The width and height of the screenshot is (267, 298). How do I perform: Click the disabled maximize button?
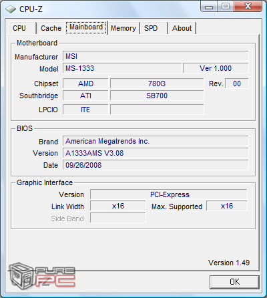(226, 7)
